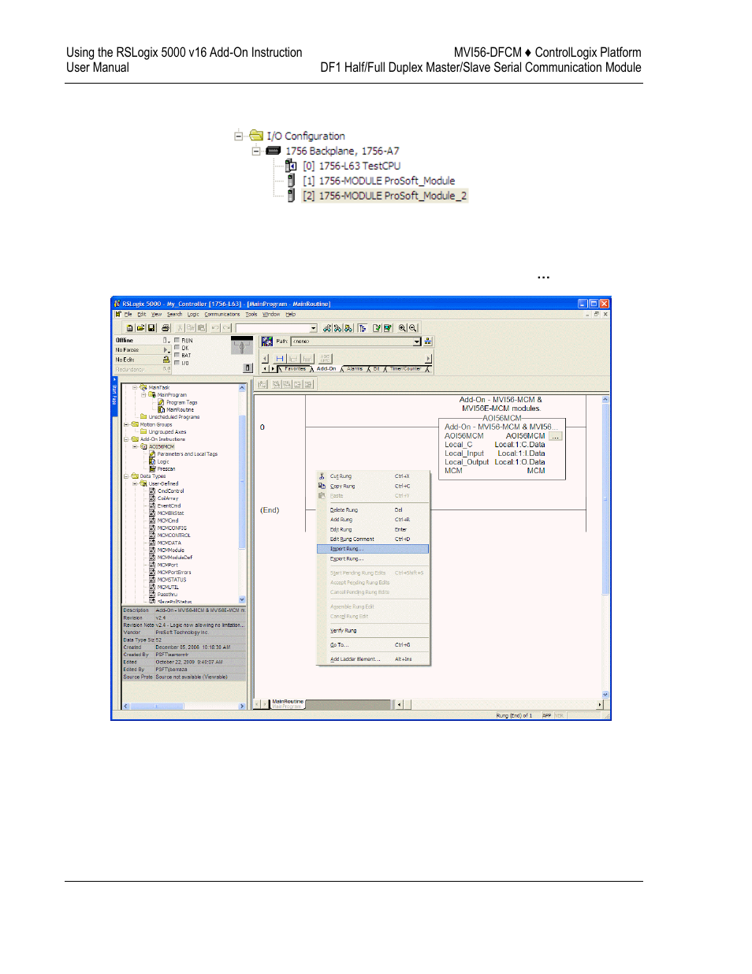Insert a new rung using instruction toolbar icon

point(280,359)
